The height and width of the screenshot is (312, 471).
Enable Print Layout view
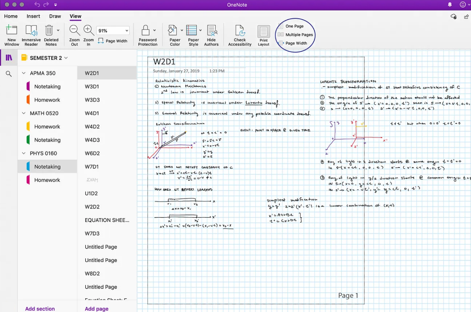(x=263, y=34)
